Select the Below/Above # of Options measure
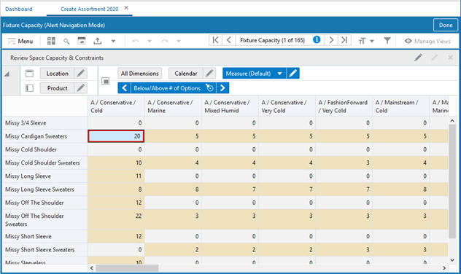The image size is (461, 274). [167, 88]
